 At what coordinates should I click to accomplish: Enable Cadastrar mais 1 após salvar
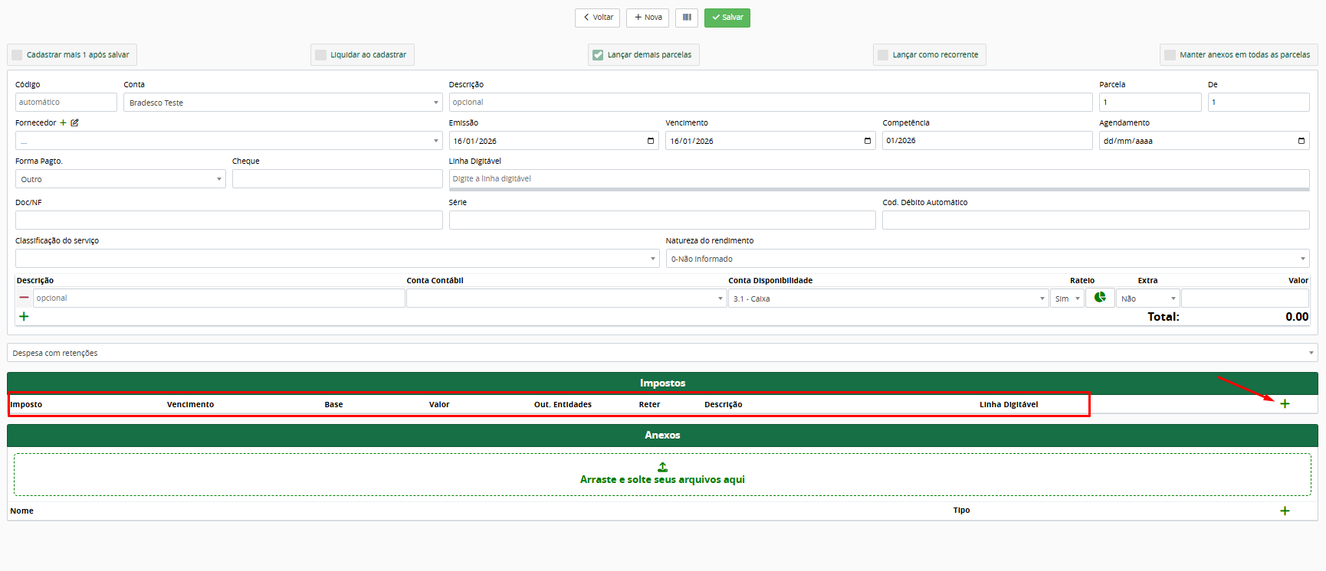18,55
